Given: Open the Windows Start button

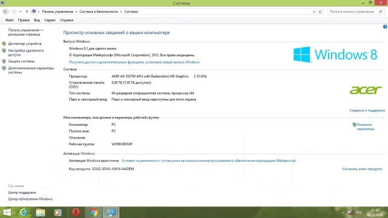Looking at the screenshot, I should tap(7, 213).
